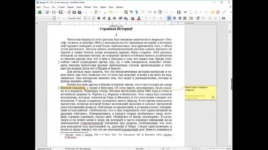Toggle Print Preview icon
The height and width of the screenshot is (150, 268).
(79, 12)
